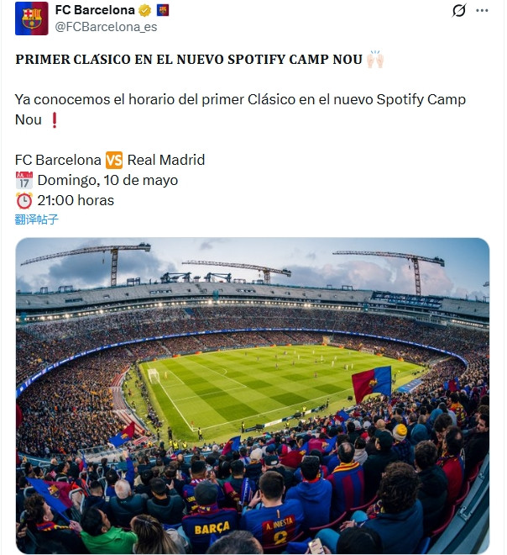Click the 'Real Madrid' text
This screenshot has height=555, width=507.
(166, 160)
